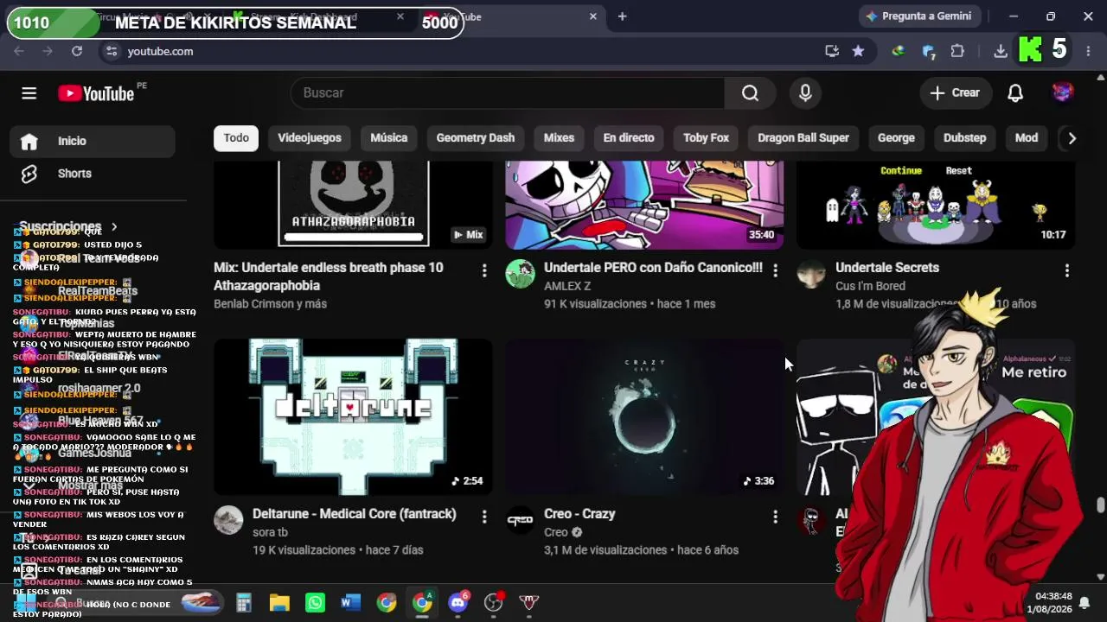Open Creo channel avatar

point(520,520)
